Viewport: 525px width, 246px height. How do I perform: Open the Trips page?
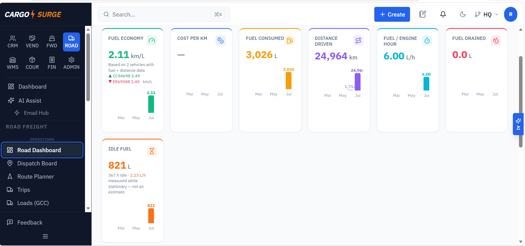coord(42,190)
